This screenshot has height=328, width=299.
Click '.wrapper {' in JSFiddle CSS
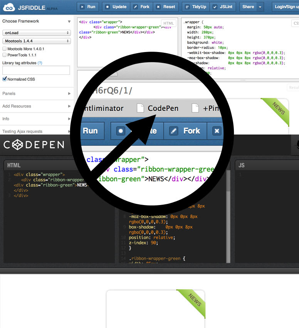coord(193,22)
